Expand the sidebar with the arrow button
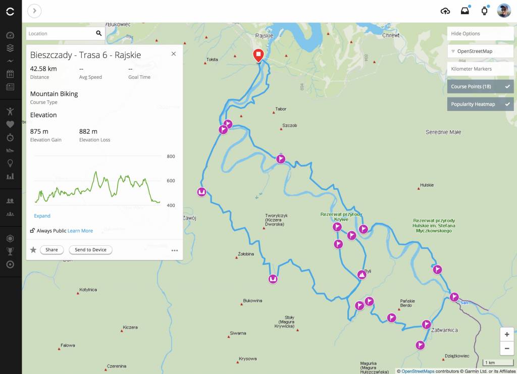The image size is (517, 374). pos(34,11)
